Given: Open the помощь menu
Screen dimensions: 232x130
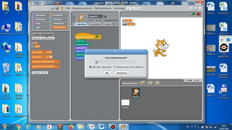Looking at the screenshot, I should tap(119, 8).
